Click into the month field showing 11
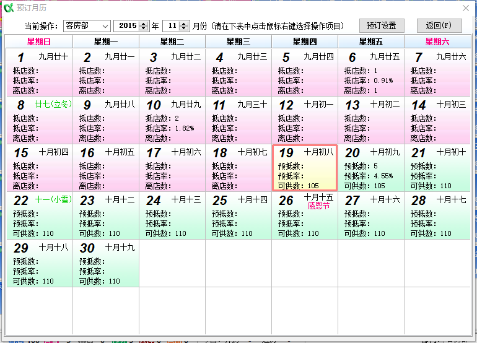This screenshot has width=477, height=343. (x=172, y=26)
